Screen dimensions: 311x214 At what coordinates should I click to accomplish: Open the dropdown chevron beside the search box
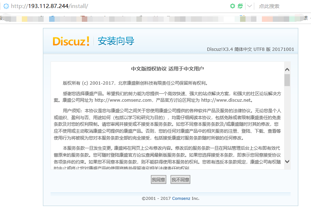(250, 6)
